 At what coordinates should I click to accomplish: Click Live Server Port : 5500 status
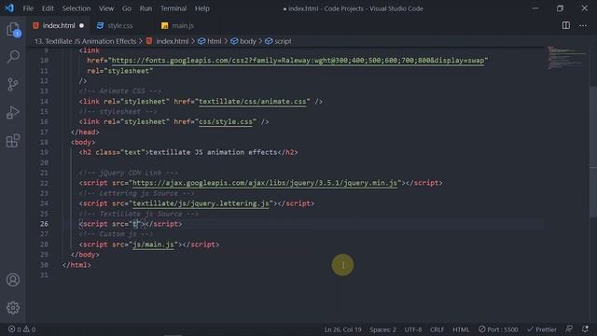(498, 329)
